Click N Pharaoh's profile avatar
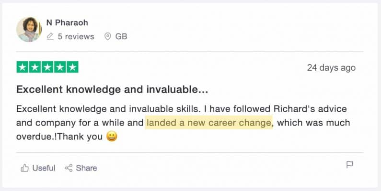This screenshot has width=381, height=191. [x=29, y=30]
